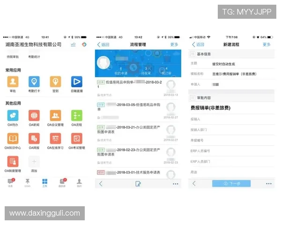
Task: Tap 更多 in the 新建流程 screen
Action: point(266,45)
